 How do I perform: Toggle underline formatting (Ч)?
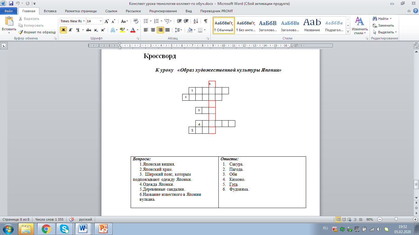[78, 30]
